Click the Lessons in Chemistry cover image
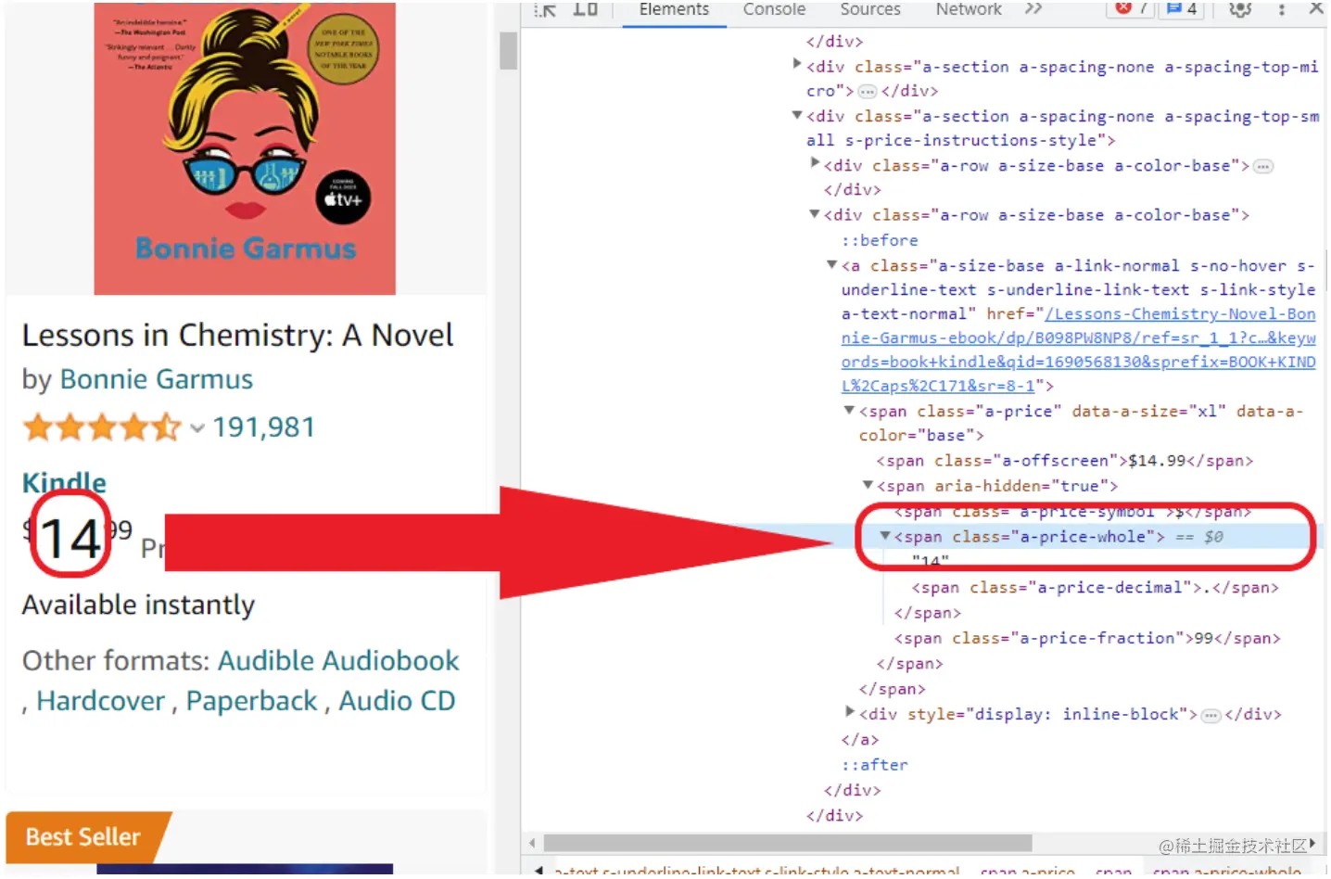 pyautogui.click(x=245, y=148)
